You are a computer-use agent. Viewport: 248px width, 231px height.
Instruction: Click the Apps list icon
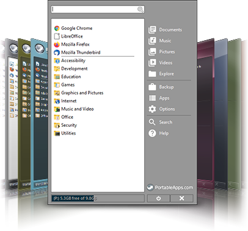pos(152,98)
